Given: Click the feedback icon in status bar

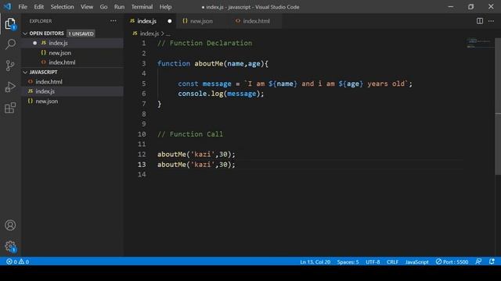Looking at the screenshot, I should [478, 261].
